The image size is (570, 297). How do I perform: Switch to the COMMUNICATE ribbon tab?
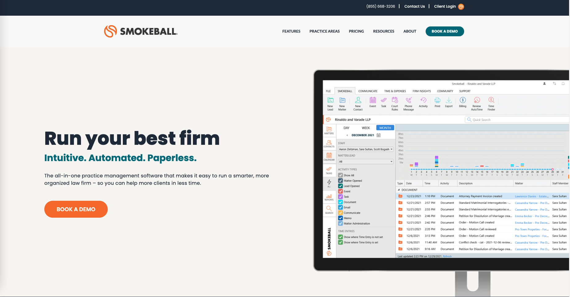pos(368,91)
